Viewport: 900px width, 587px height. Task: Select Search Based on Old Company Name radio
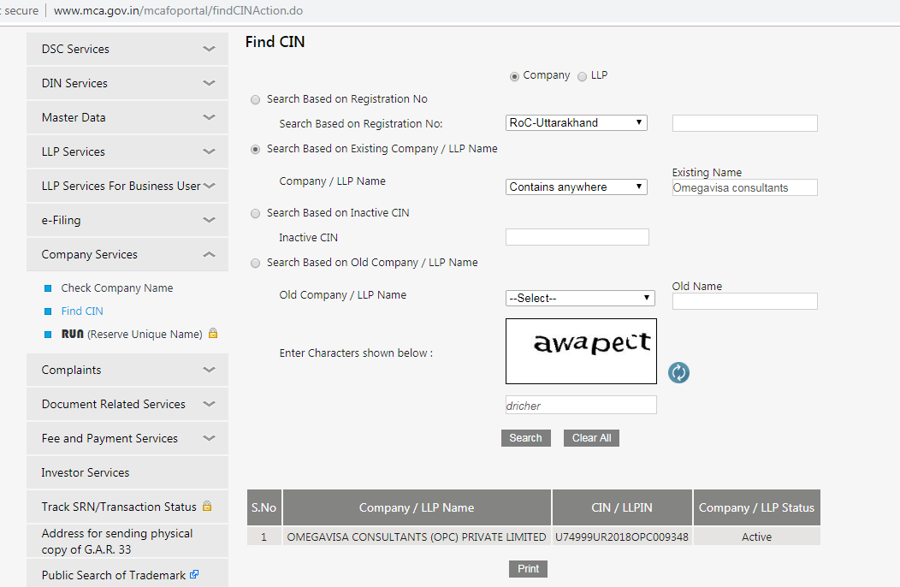[x=256, y=263]
